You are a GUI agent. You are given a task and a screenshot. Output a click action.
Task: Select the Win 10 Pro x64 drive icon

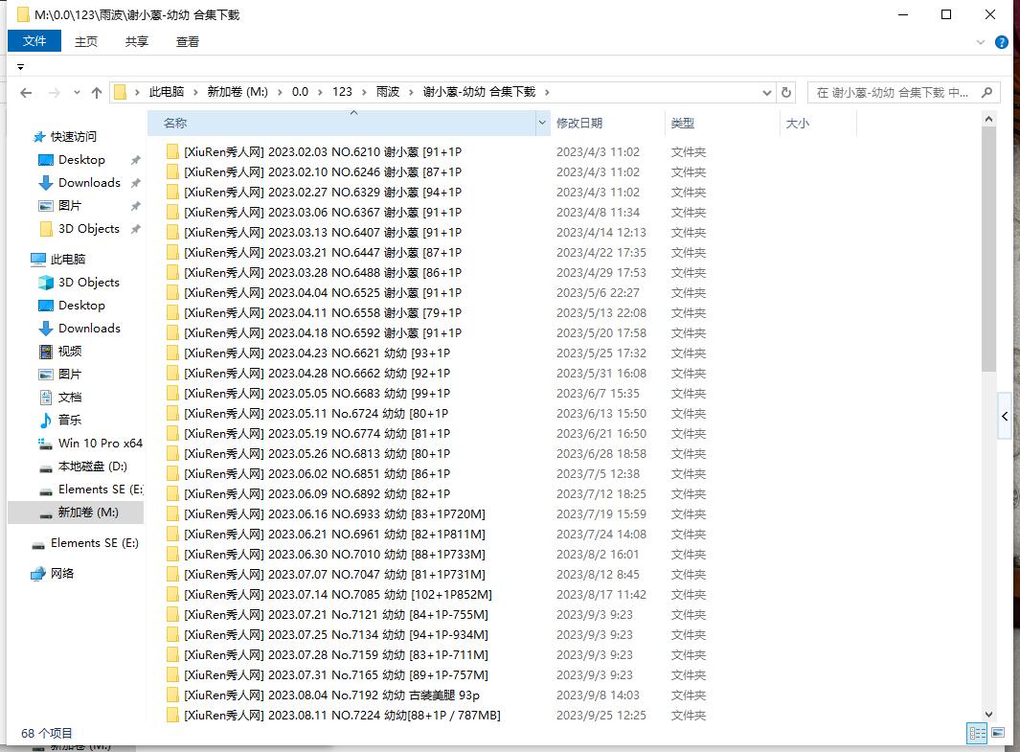46,444
